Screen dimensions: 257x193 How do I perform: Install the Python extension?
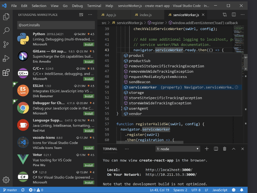[x=89, y=45]
